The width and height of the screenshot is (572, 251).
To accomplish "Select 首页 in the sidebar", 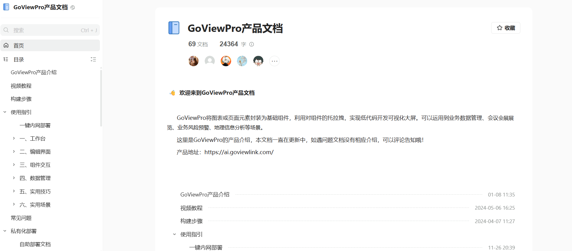I will (50, 45).
